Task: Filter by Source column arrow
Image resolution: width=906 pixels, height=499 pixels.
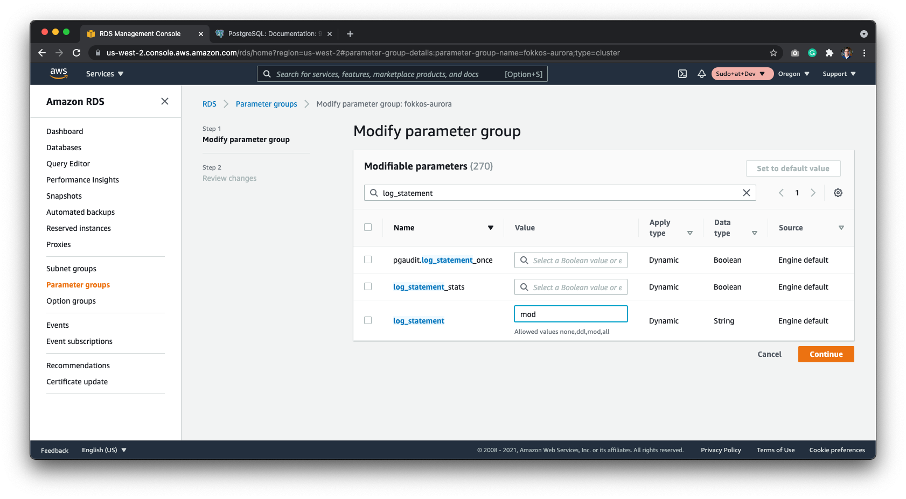Action: (841, 228)
